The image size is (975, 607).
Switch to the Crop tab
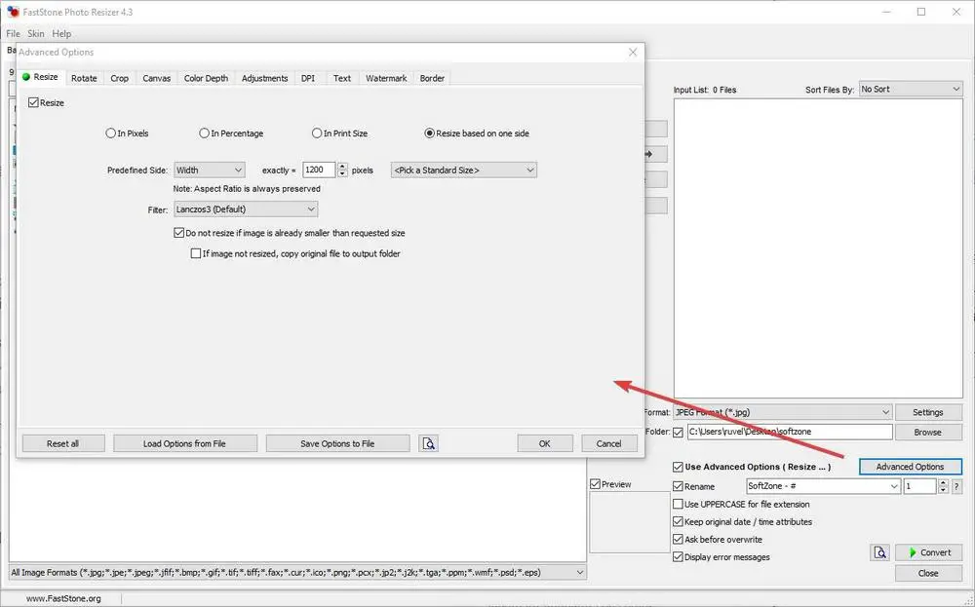pos(119,78)
